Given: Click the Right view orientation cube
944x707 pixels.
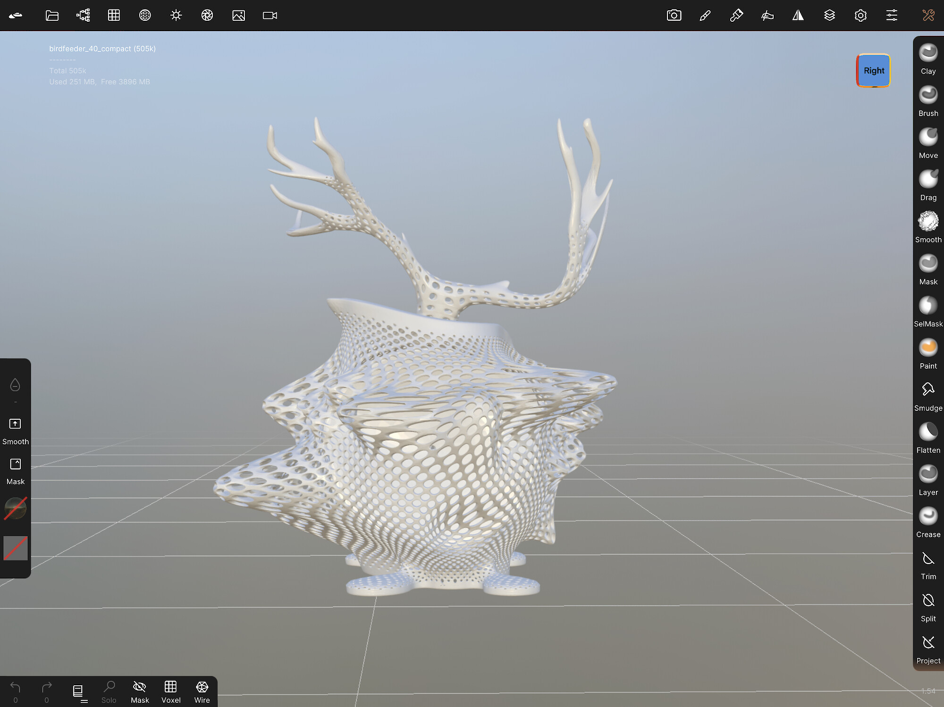Looking at the screenshot, I should [873, 71].
